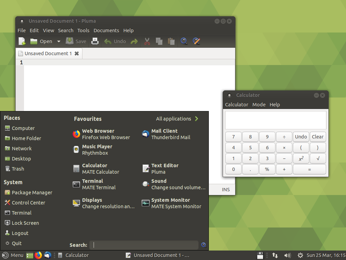Image resolution: width=346 pixels, height=260 pixels.
Task: Open the Search menu in Pluma
Action: coord(66,30)
